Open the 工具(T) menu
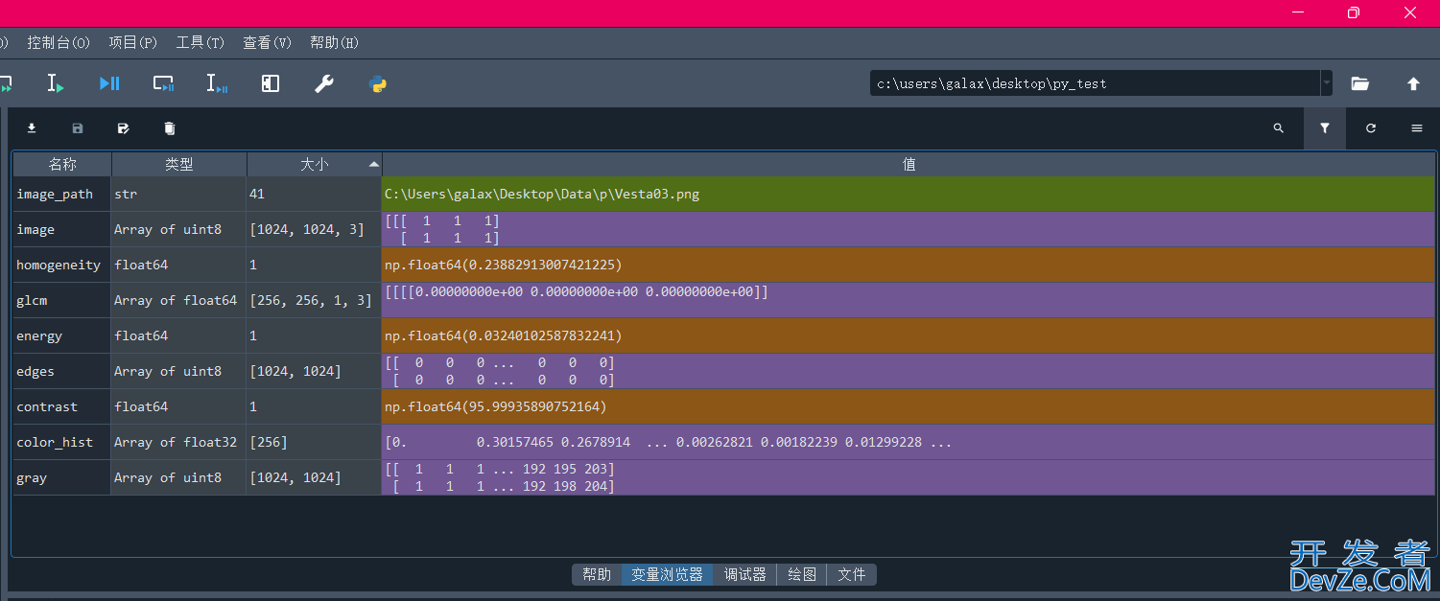The image size is (1440, 601). click(200, 43)
